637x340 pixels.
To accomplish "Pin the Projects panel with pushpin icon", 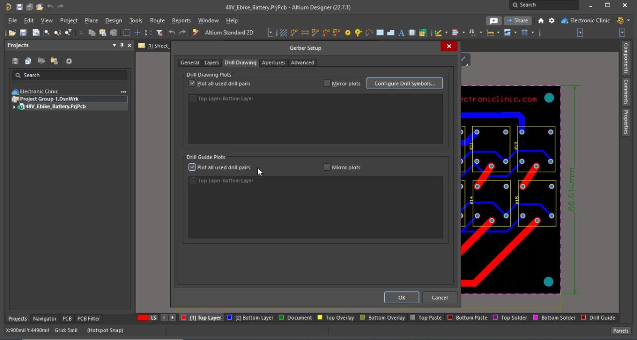I will pyautogui.click(x=122, y=45).
